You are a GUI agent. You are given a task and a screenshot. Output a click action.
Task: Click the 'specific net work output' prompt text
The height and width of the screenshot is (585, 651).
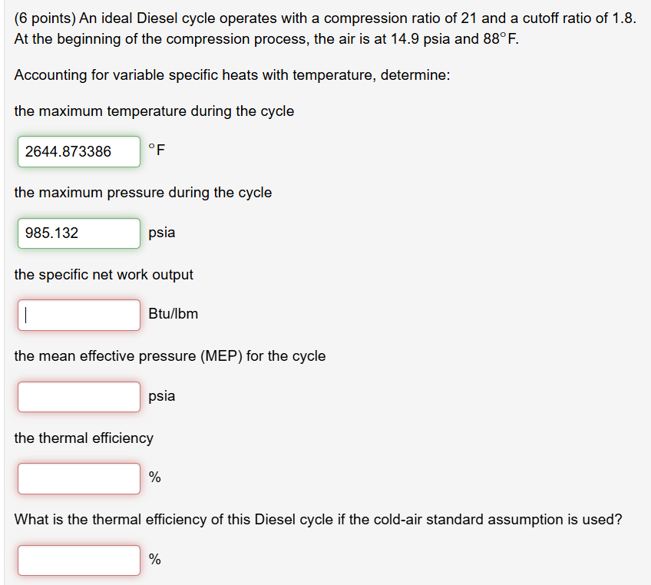coord(104,274)
